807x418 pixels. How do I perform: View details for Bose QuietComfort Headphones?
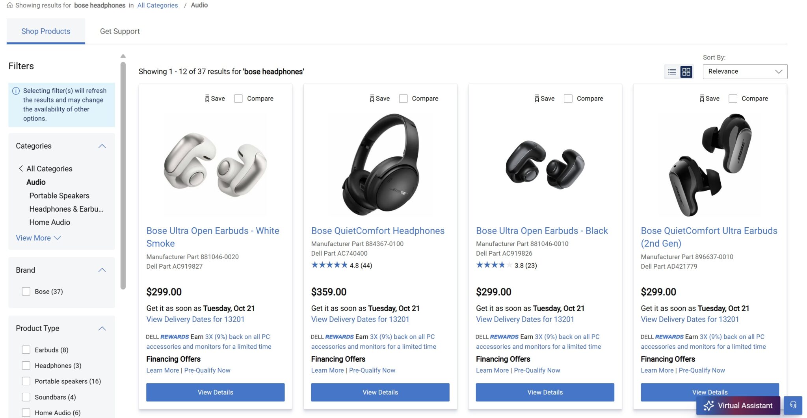[380, 392]
